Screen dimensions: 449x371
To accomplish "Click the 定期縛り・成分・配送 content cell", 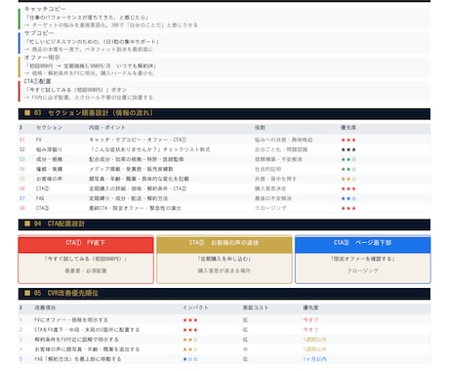I will 128,198.
